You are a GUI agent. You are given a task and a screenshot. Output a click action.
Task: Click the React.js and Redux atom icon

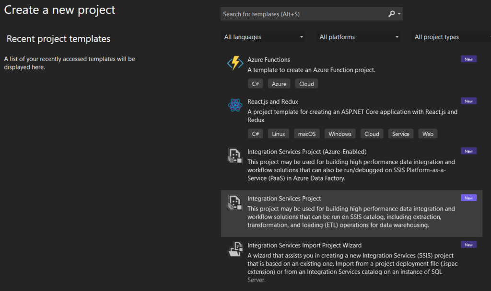(235, 105)
